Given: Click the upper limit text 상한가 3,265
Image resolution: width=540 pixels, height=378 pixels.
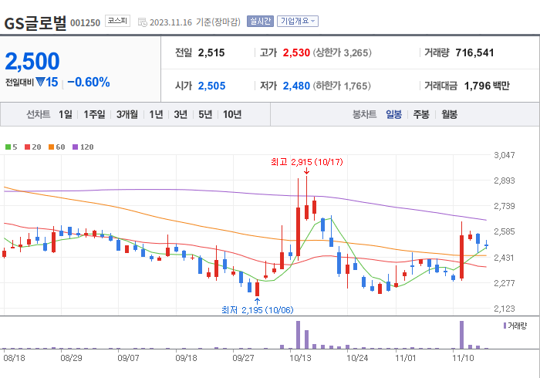Looking at the screenshot, I should 342,52.
